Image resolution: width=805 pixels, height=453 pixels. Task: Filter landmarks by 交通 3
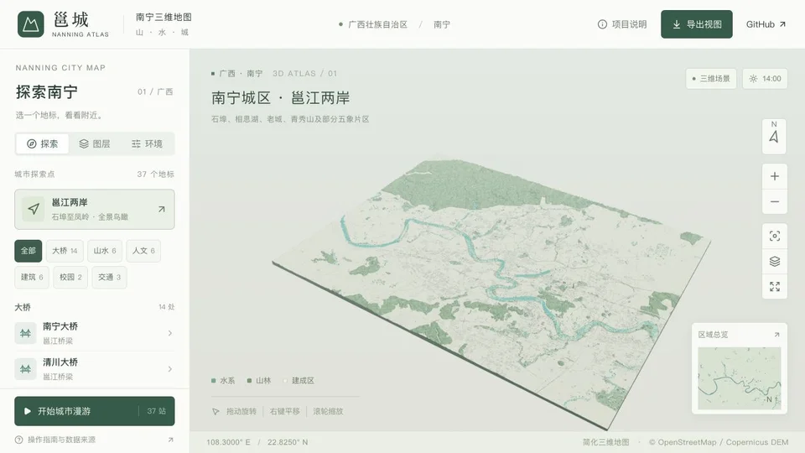pos(109,278)
